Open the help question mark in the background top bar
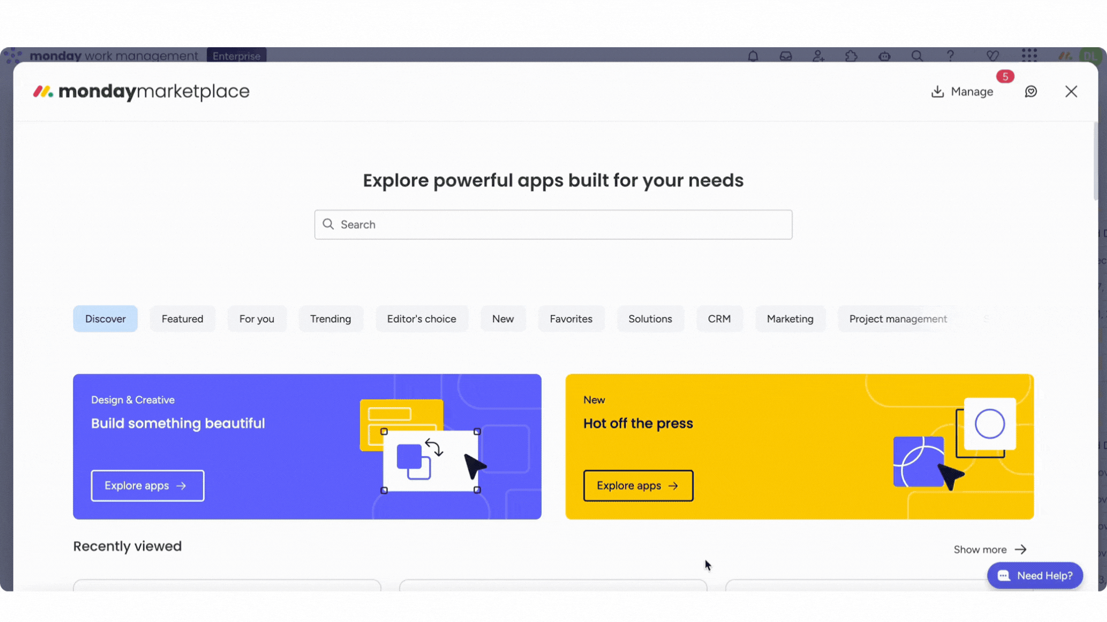 click(x=950, y=56)
